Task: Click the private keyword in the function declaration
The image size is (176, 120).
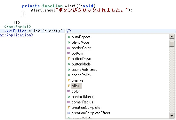Action: [x=31, y=6]
